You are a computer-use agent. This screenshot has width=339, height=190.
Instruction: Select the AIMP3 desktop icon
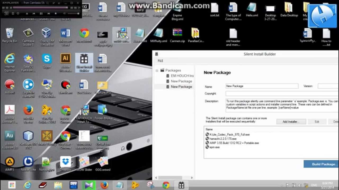10,164
